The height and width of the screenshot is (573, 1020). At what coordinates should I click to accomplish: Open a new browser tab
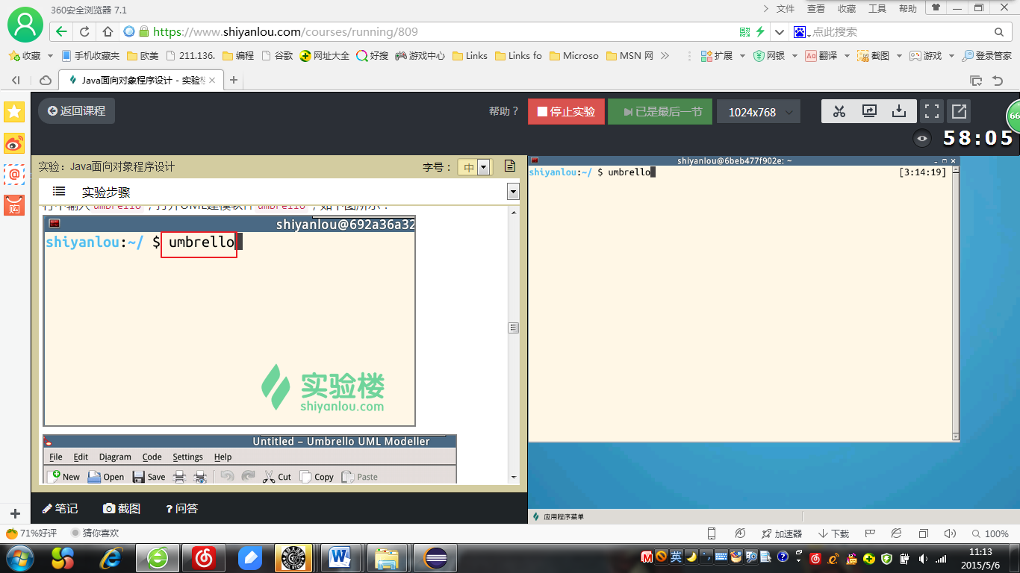click(233, 80)
